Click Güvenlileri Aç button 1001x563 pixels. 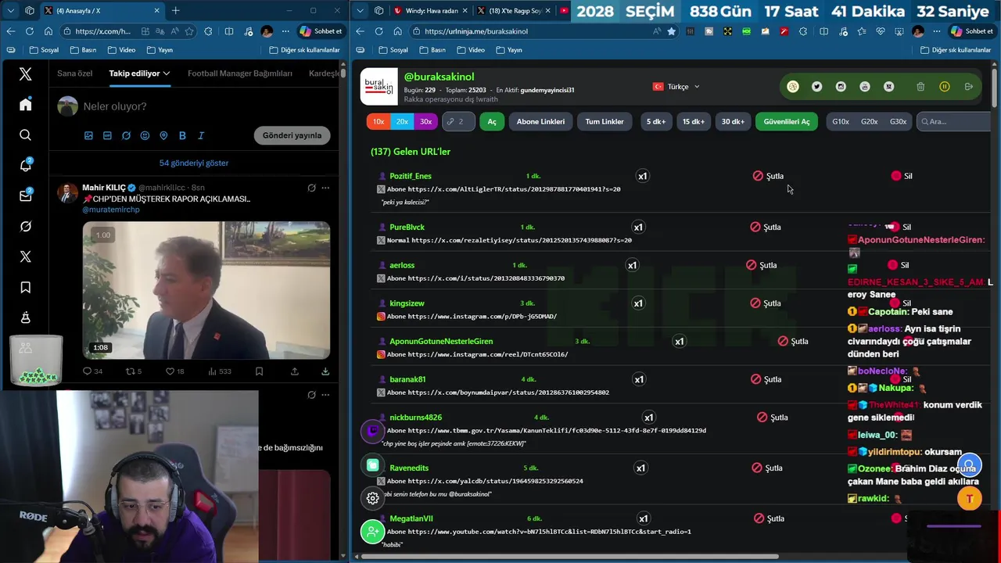point(787,122)
